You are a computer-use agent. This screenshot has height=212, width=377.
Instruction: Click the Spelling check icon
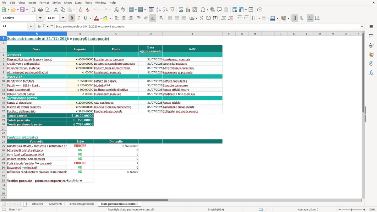point(123,10)
